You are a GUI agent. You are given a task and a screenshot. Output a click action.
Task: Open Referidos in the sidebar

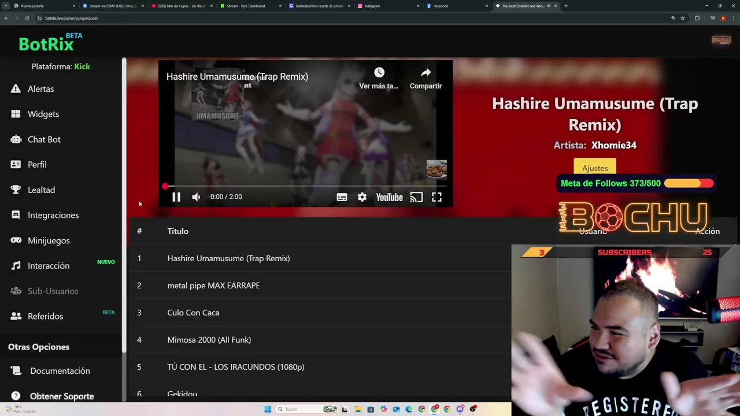[45, 316]
